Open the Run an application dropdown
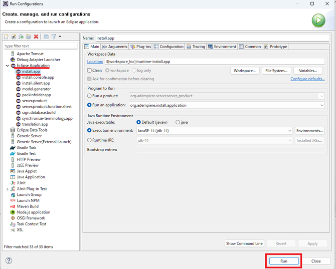 321,105
